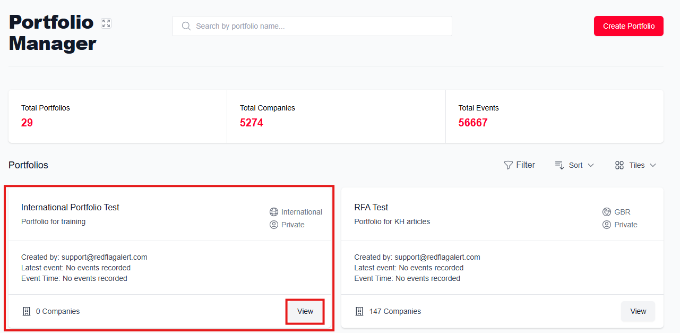Click the Private user icon on RFA Test
The height and width of the screenshot is (333, 680).
(x=607, y=225)
